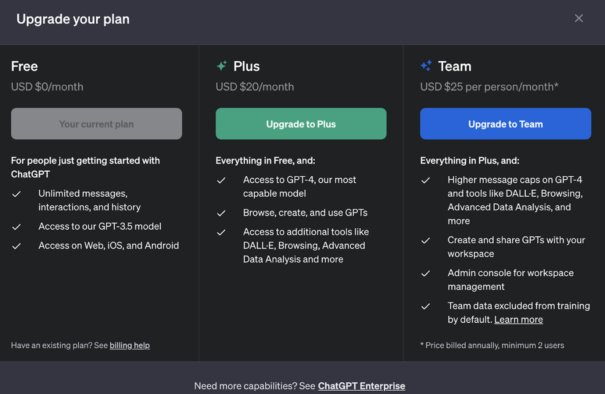Close the Upgrade your plan dialog
The image size is (605, 394).
tap(578, 18)
